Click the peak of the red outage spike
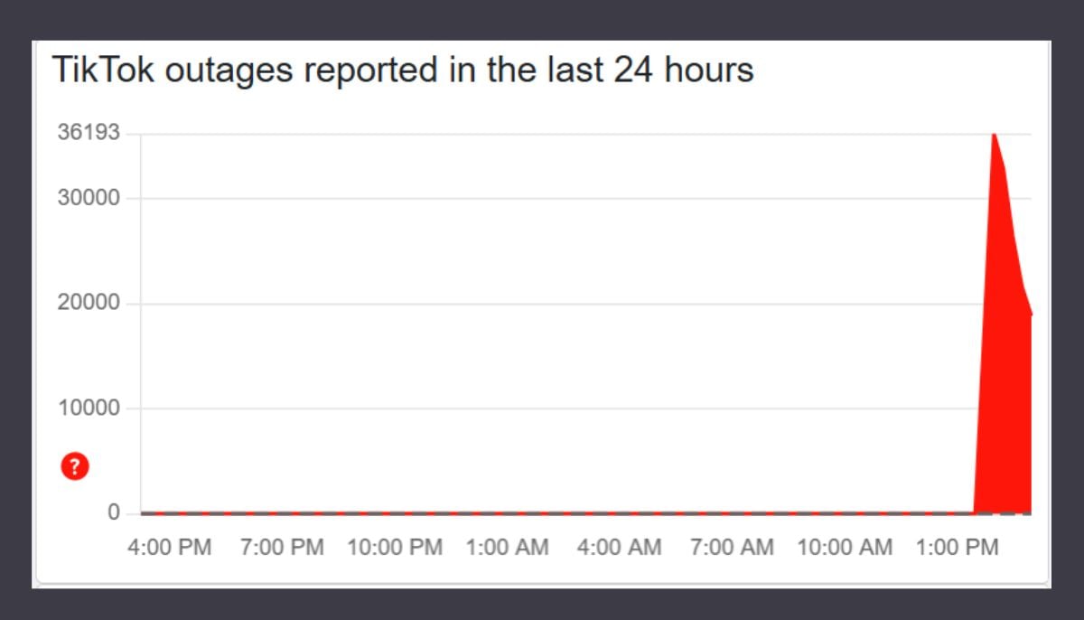This screenshot has height=620, width=1084. tap(994, 136)
